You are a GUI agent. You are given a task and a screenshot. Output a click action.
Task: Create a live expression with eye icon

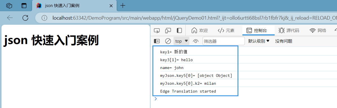click(196, 41)
